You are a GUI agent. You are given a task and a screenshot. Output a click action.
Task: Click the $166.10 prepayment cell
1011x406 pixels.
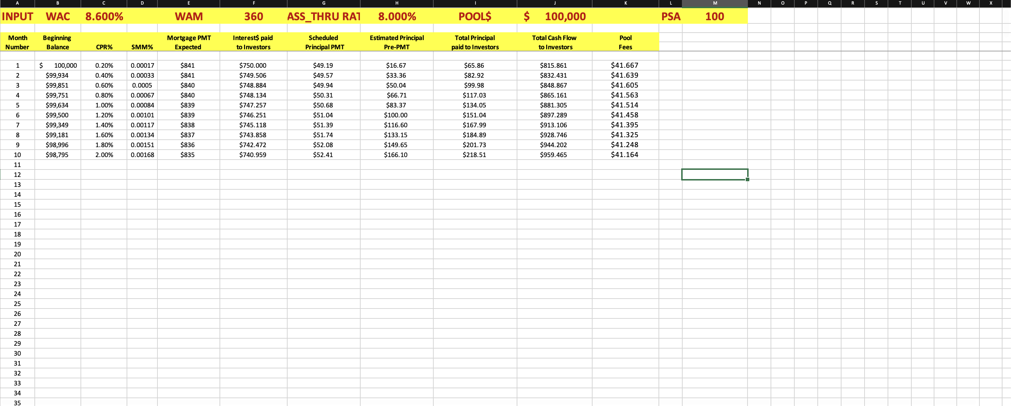click(396, 155)
